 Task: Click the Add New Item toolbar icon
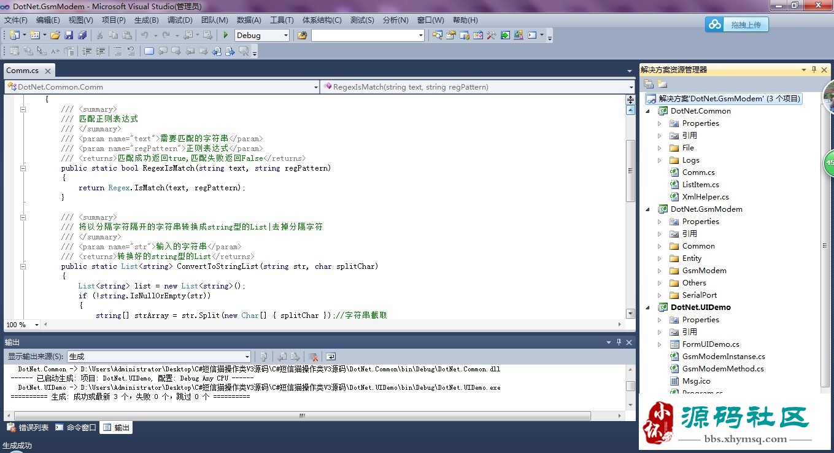pos(35,35)
